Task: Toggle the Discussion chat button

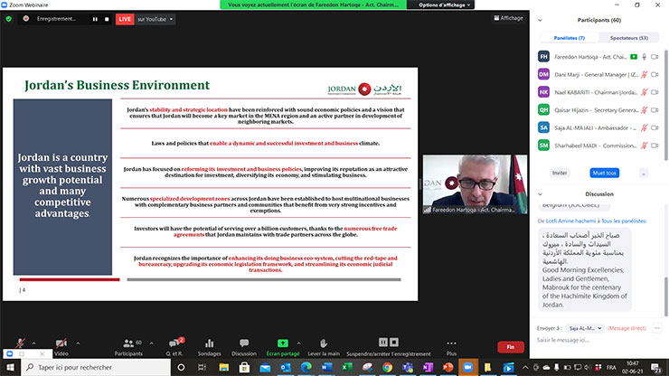Action: (244, 347)
